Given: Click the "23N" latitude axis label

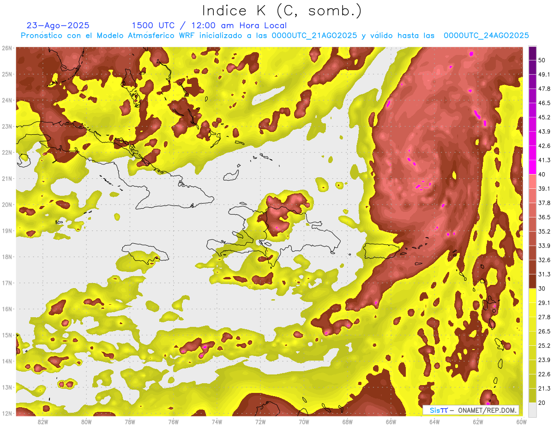Looking at the screenshot, I should [7, 127].
